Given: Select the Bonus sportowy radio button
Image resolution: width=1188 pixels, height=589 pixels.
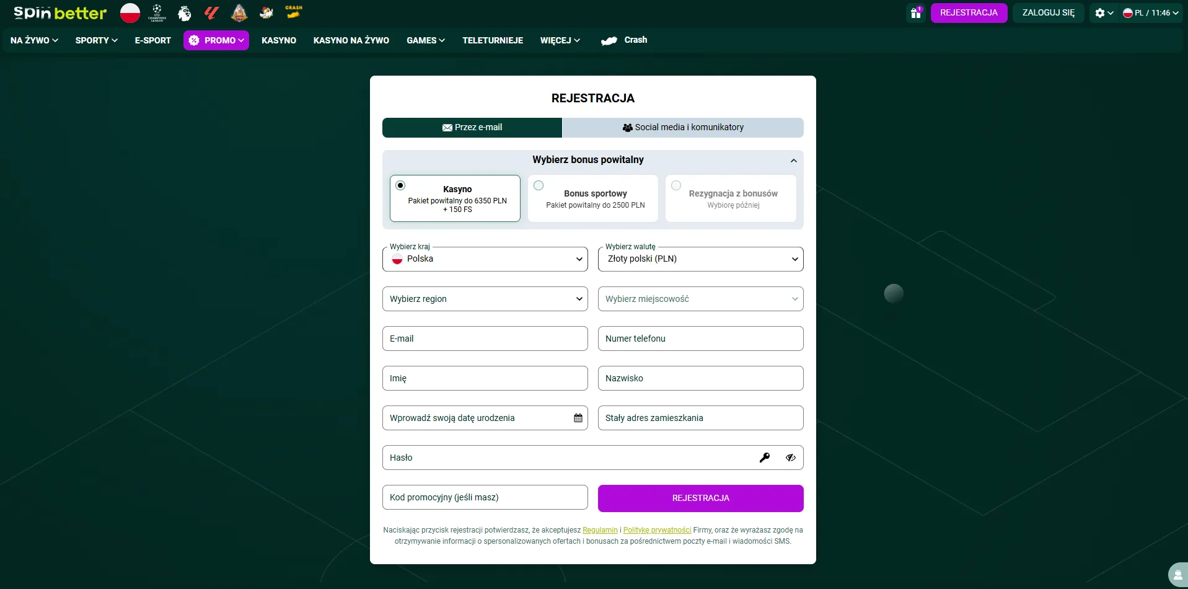Looking at the screenshot, I should (x=539, y=185).
